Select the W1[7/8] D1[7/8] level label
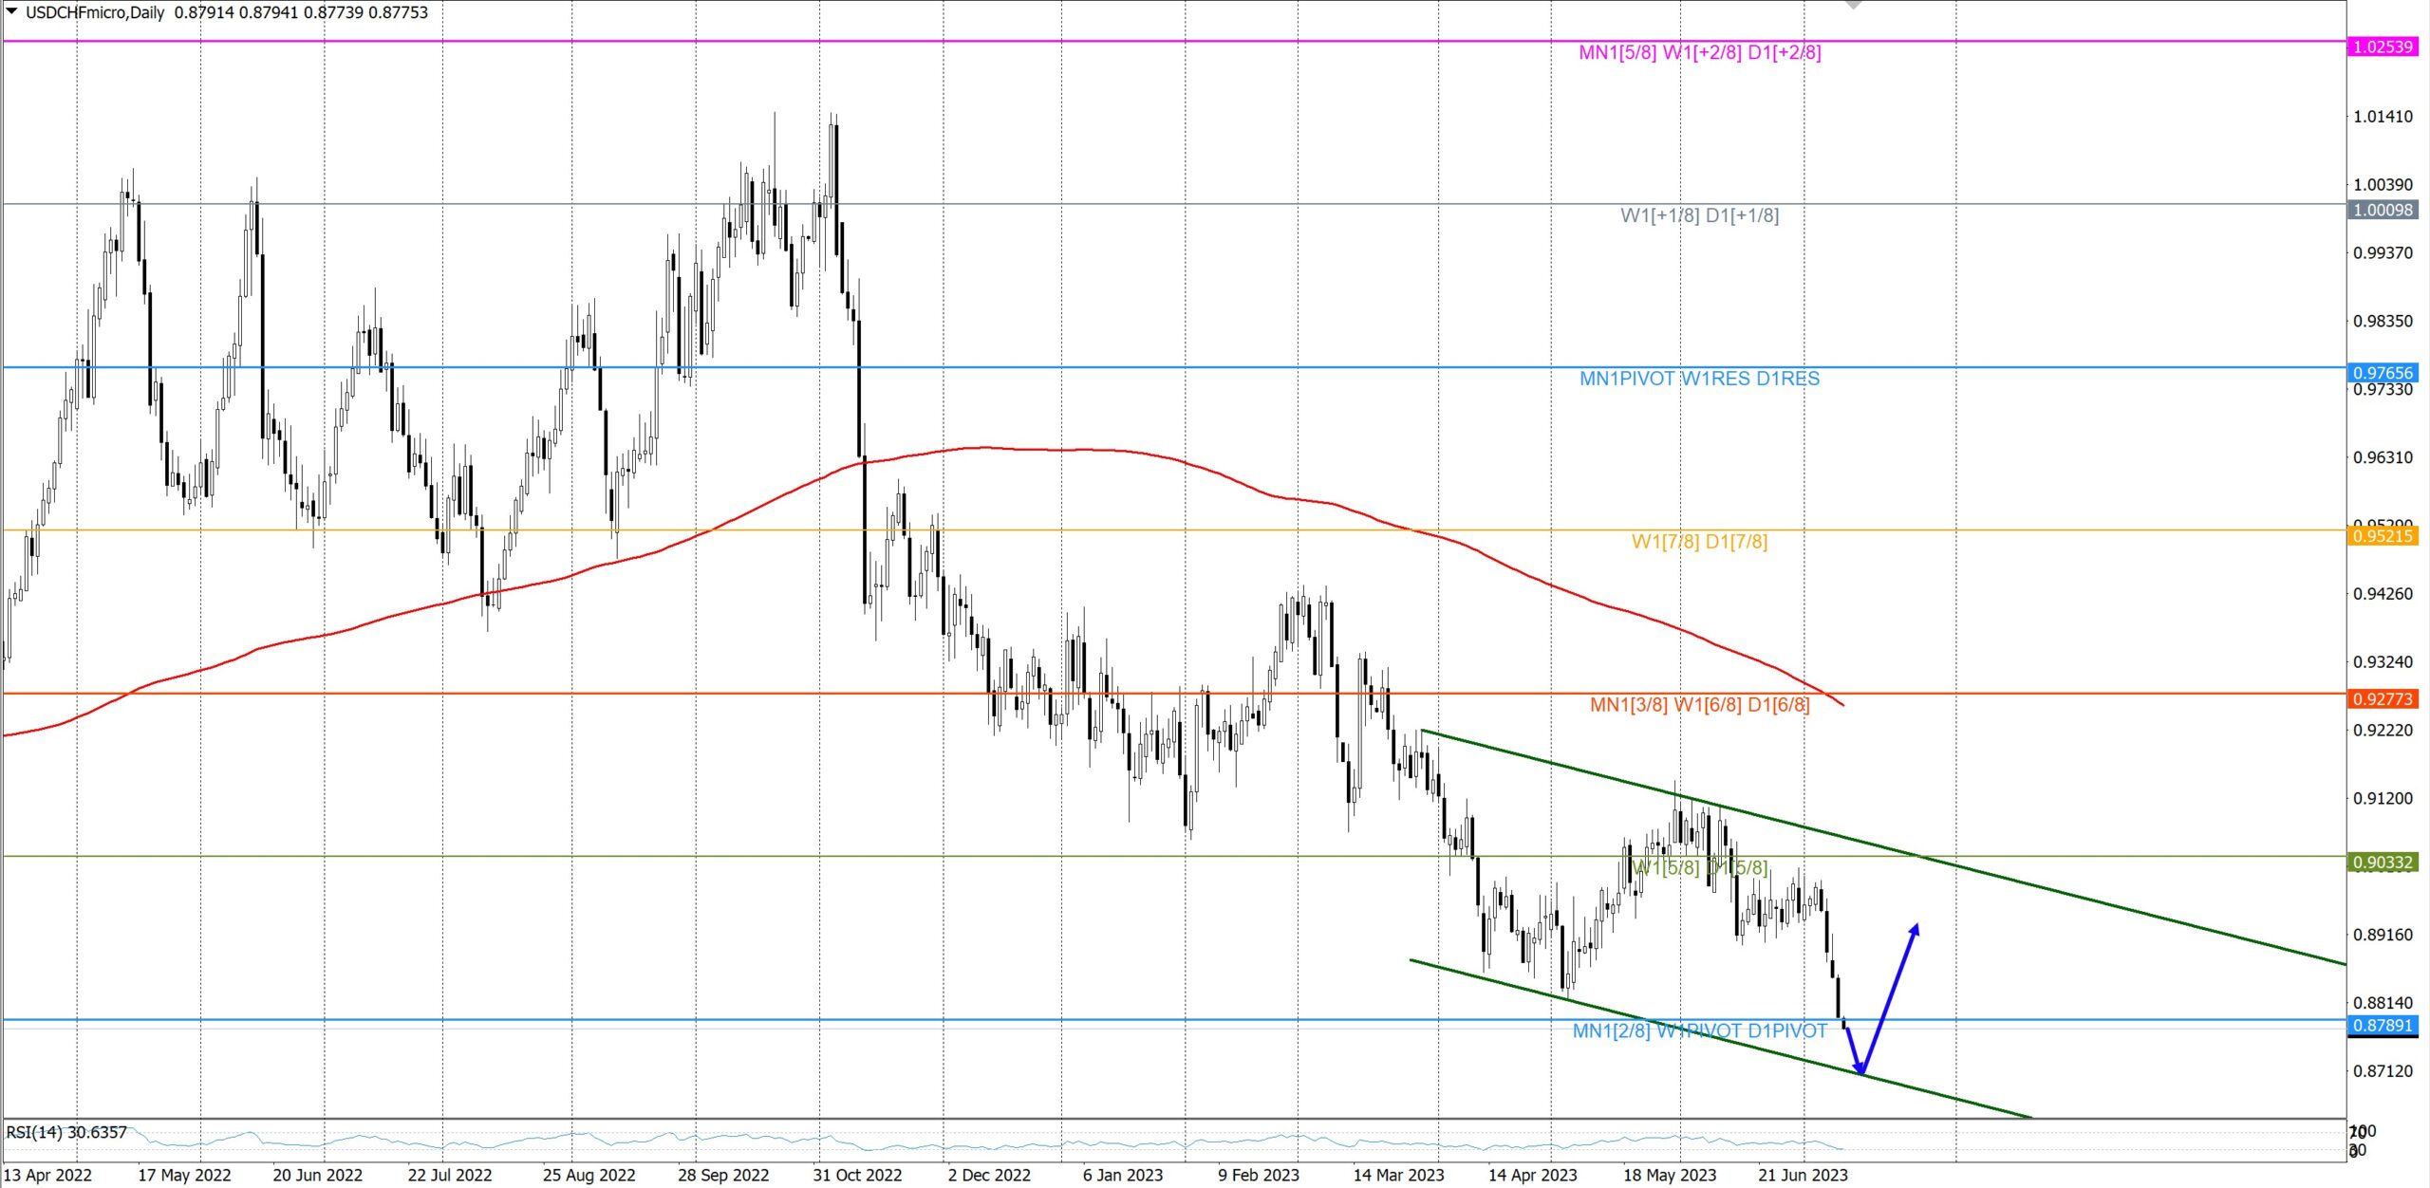This screenshot has height=1188, width=2430. point(1699,542)
